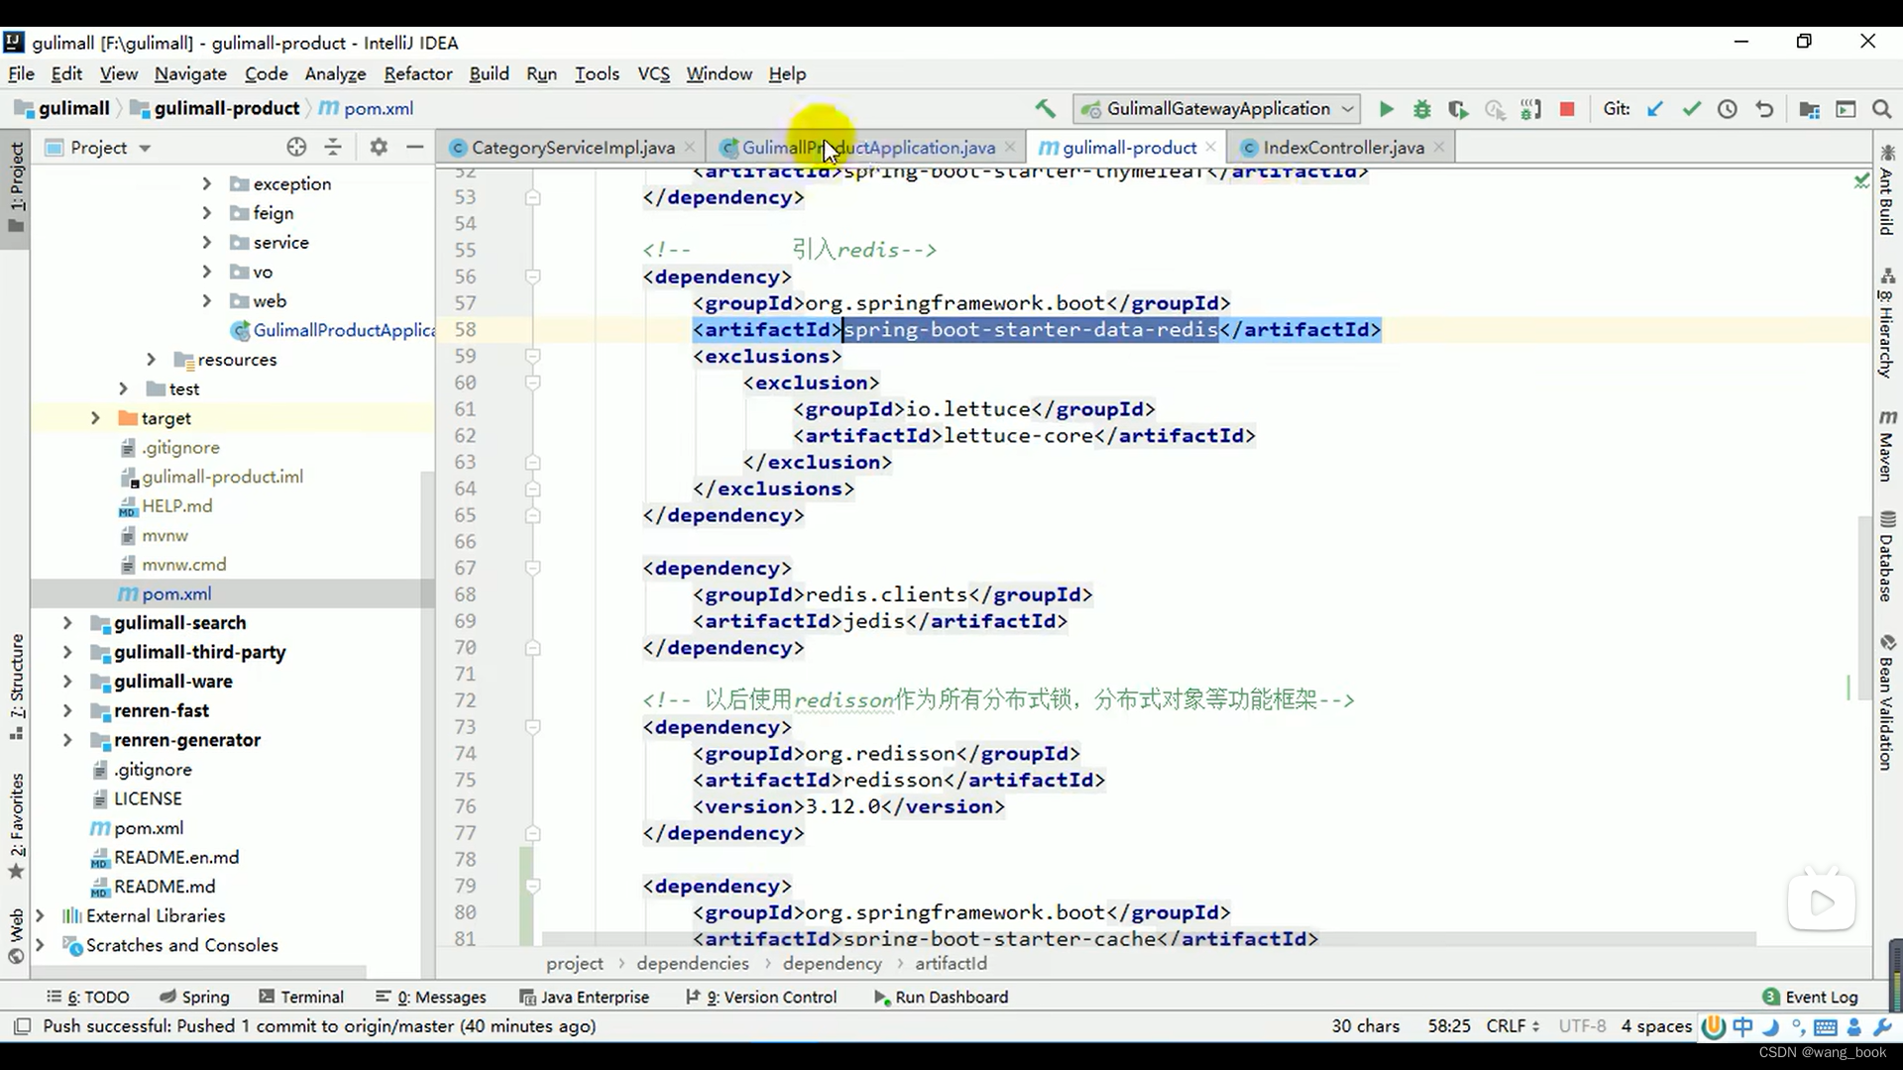The image size is (1903, 1070).
Task: Click the editor horizontal scrollbar
Action: pos(1148,938)
